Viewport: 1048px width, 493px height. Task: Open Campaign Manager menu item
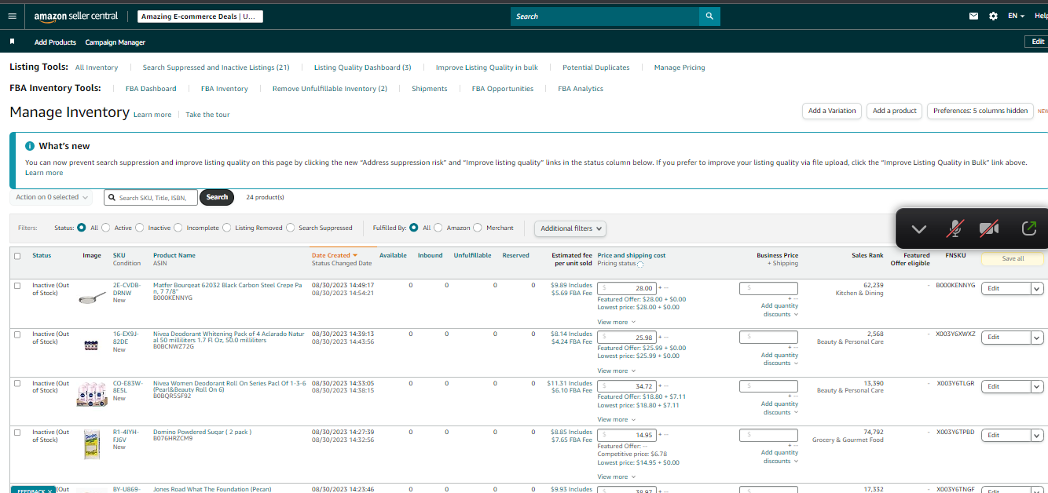(115, 42)
